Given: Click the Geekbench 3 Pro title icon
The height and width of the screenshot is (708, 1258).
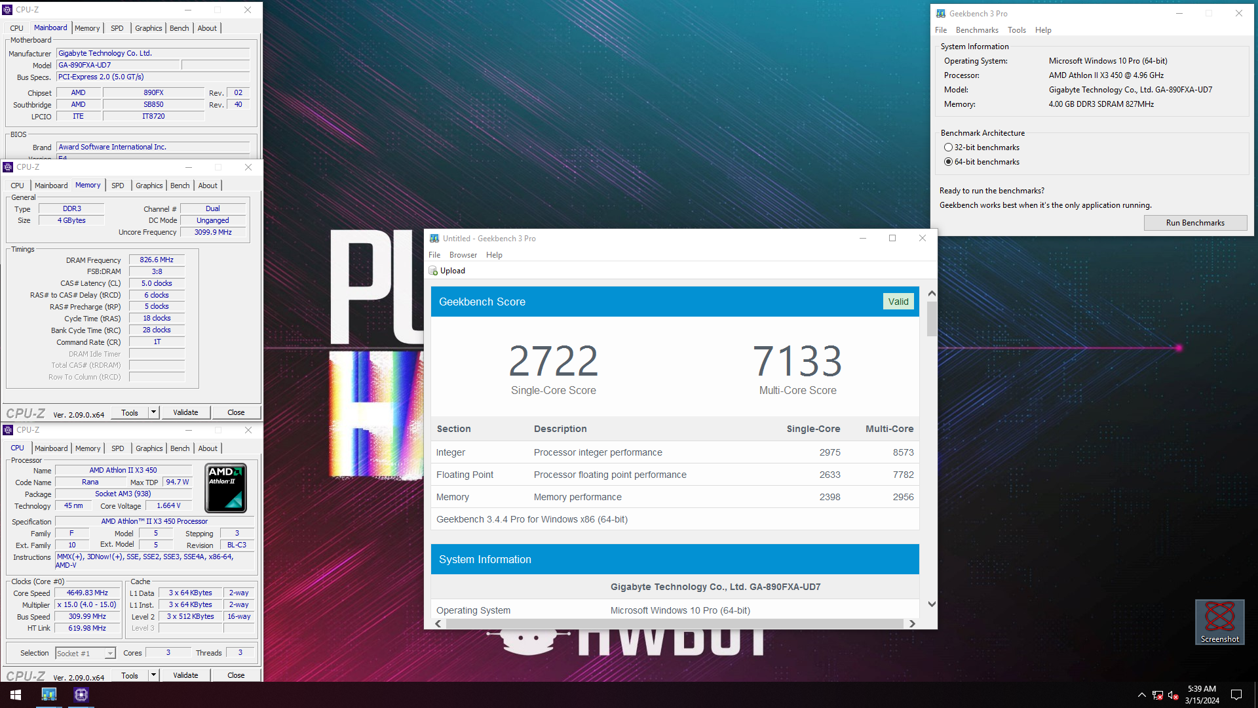Looking at the screenshot, I should (x=941, y=13).
